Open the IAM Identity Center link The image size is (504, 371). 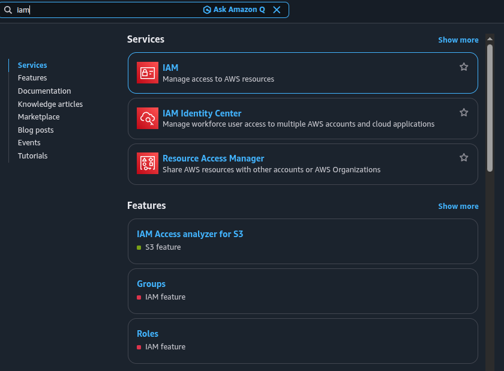click(x=202, y=113)
